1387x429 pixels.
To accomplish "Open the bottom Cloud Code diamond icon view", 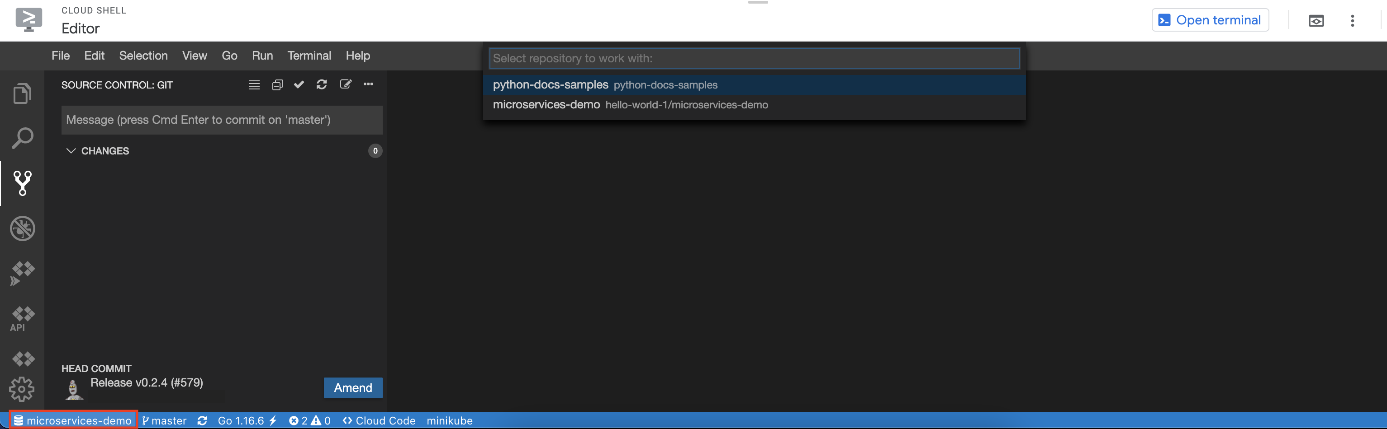I will pyautogui.click(x=23, y=358).
